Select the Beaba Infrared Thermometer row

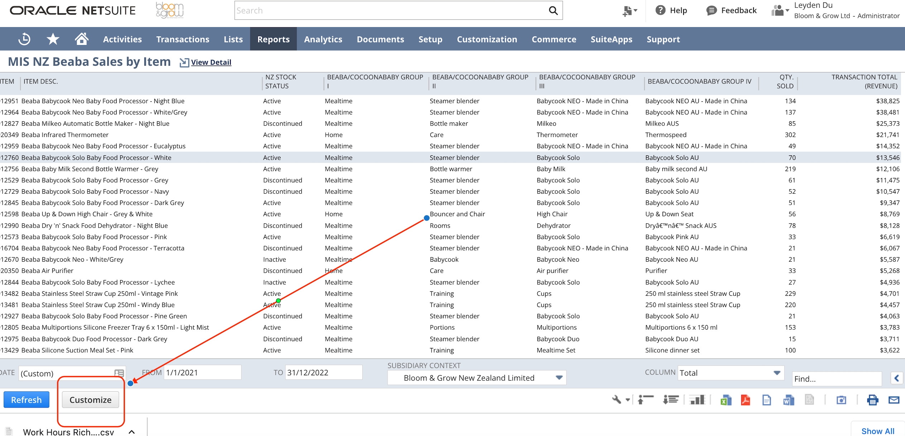(450, 135)
